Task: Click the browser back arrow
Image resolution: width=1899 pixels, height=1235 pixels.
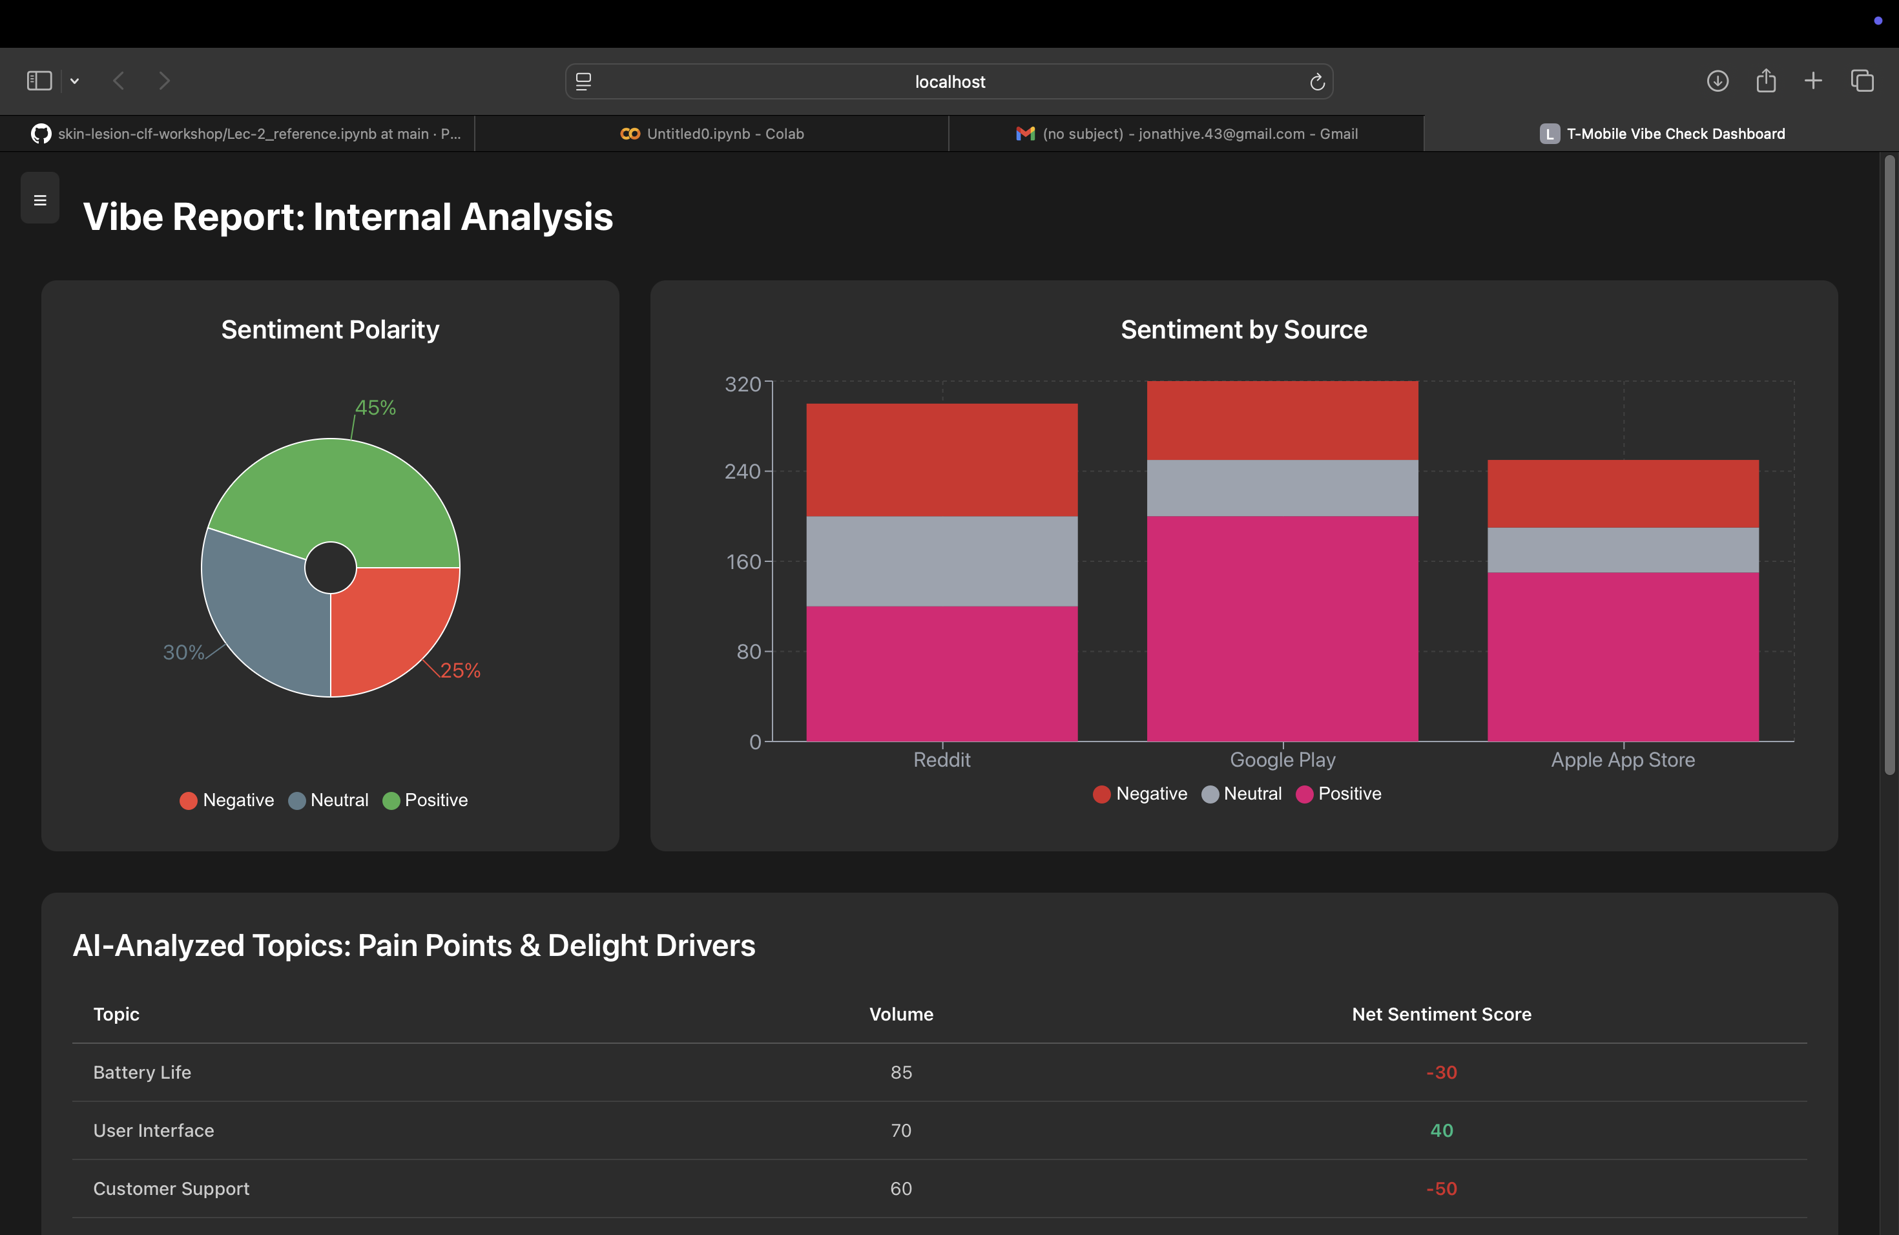Action: coord(119,81)
